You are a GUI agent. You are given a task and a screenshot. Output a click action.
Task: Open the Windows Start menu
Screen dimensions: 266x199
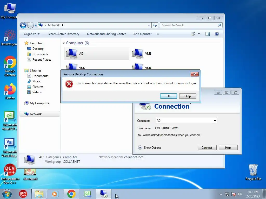(7, 194)
